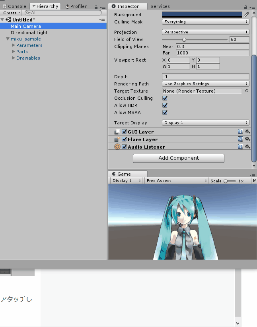Click Unity scene icon beside Untitled
This screenshot has height=327, width=257.
coord(8,19)
